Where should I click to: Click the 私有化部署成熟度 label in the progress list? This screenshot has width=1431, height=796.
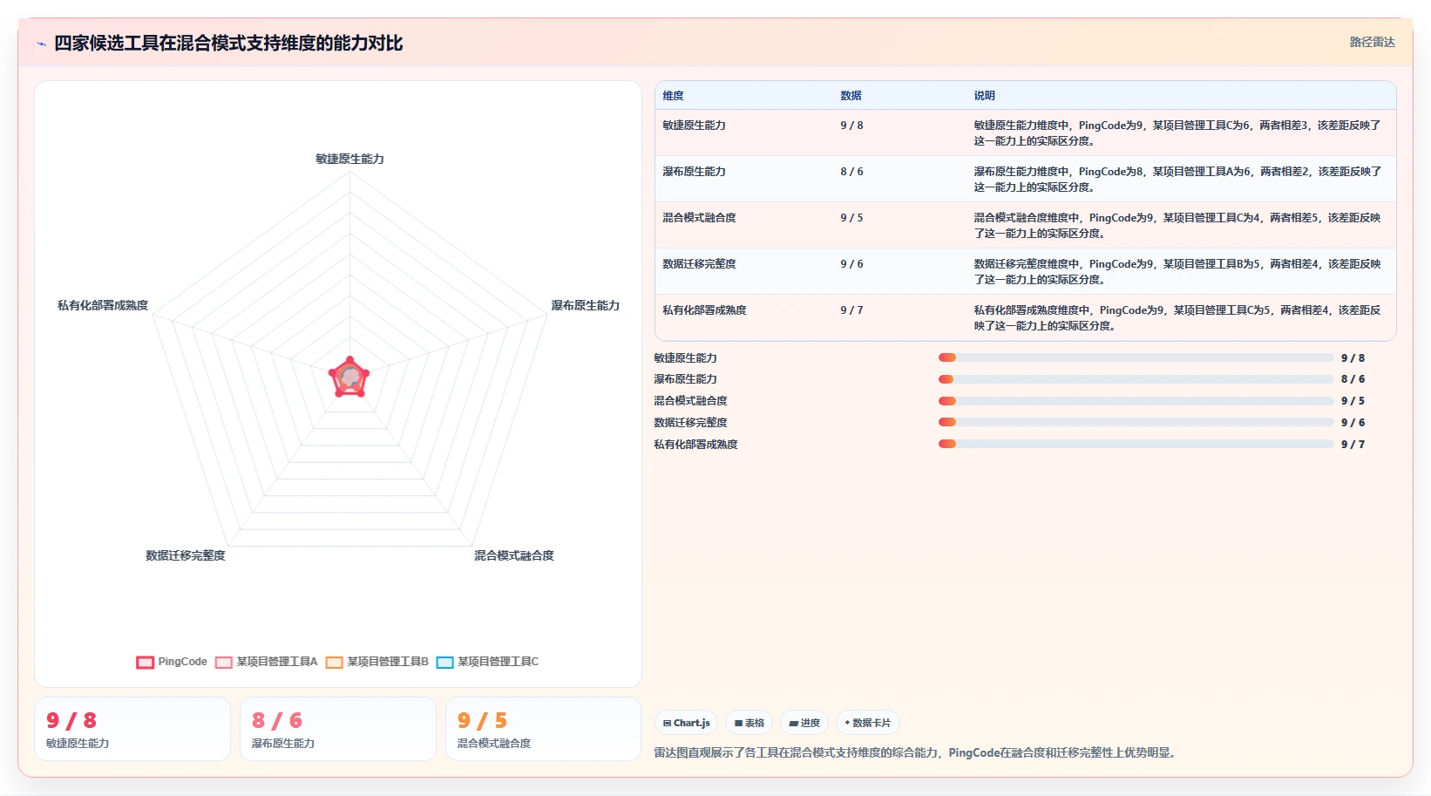click(695, 445)
